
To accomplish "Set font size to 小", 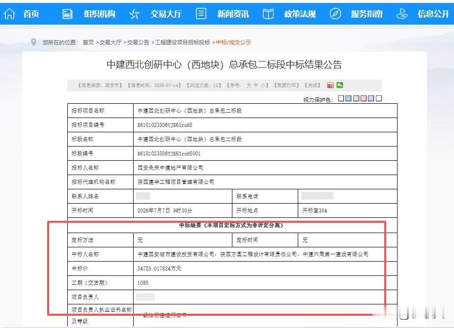I will pos(262,86).
